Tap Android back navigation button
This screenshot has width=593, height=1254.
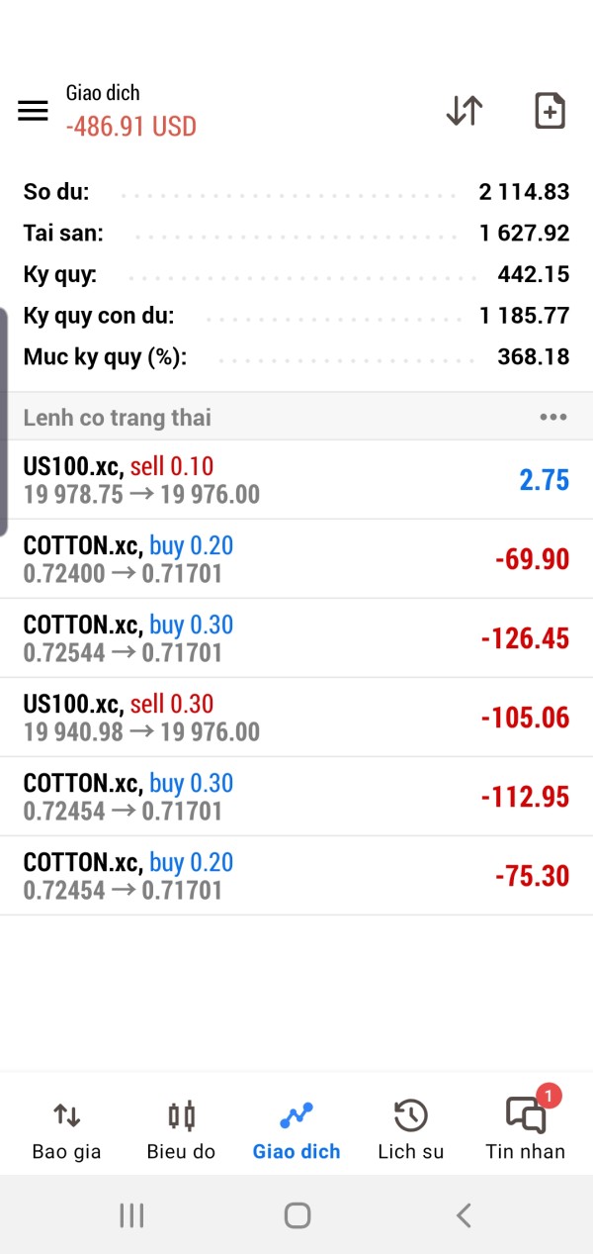tap(463, 1214)
